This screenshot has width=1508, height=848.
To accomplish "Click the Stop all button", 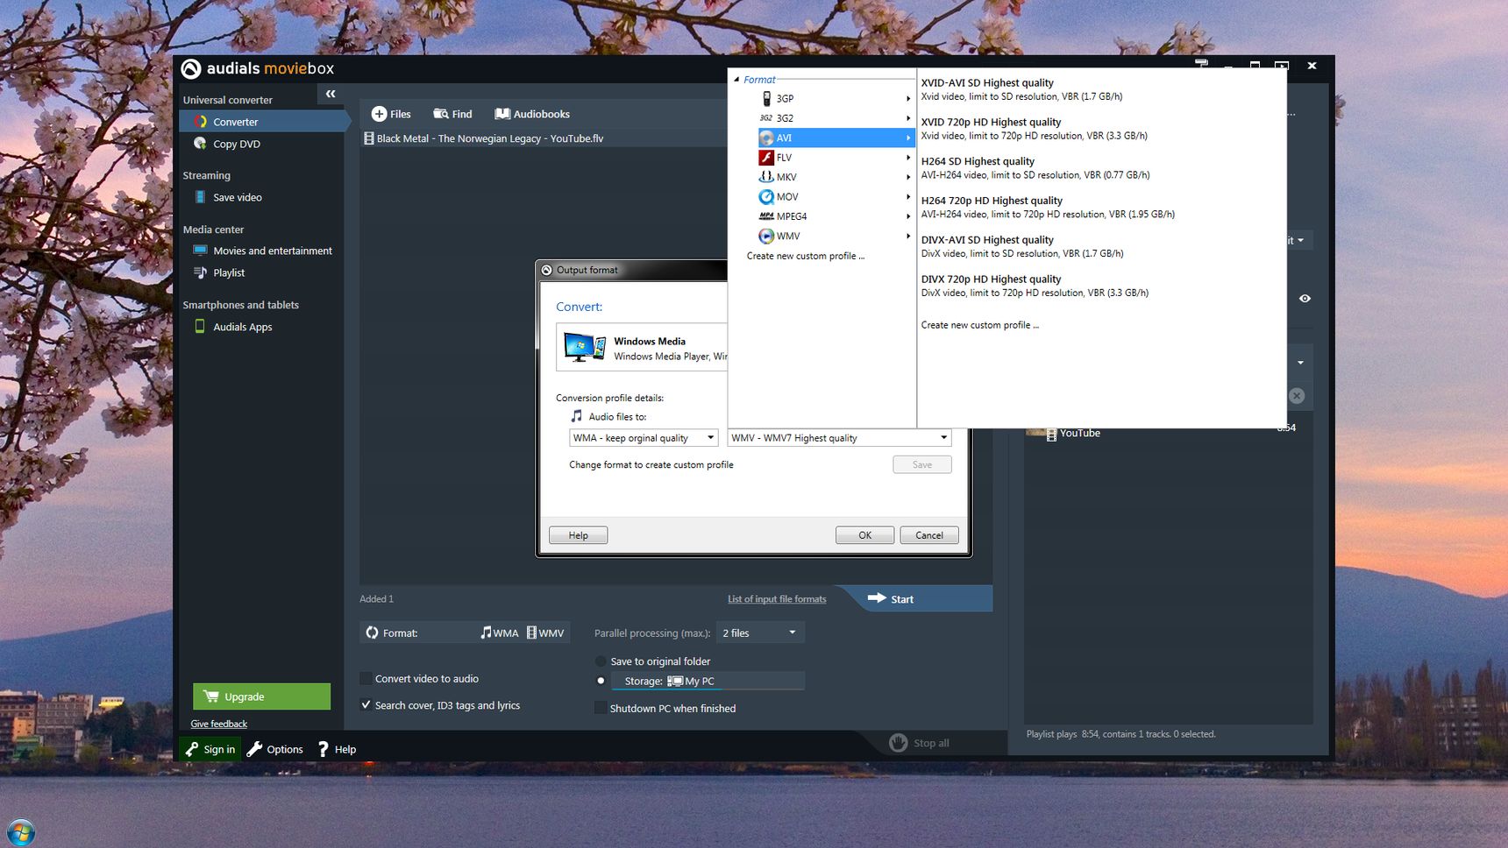I will (920, 743).
